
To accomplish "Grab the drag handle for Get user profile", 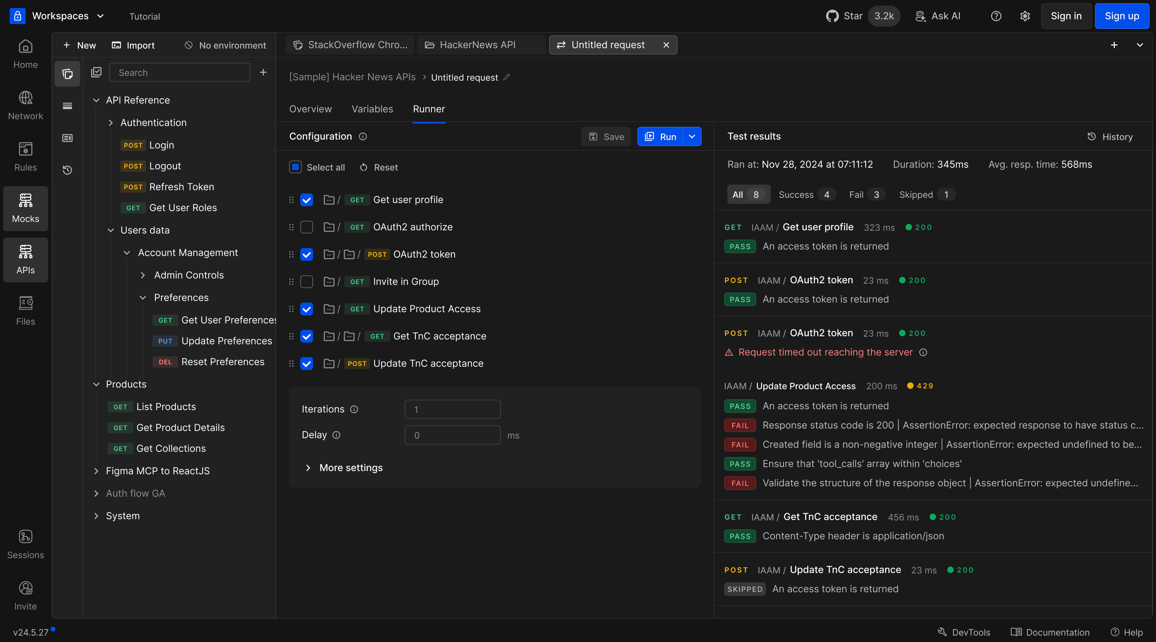I will point(291,200).
